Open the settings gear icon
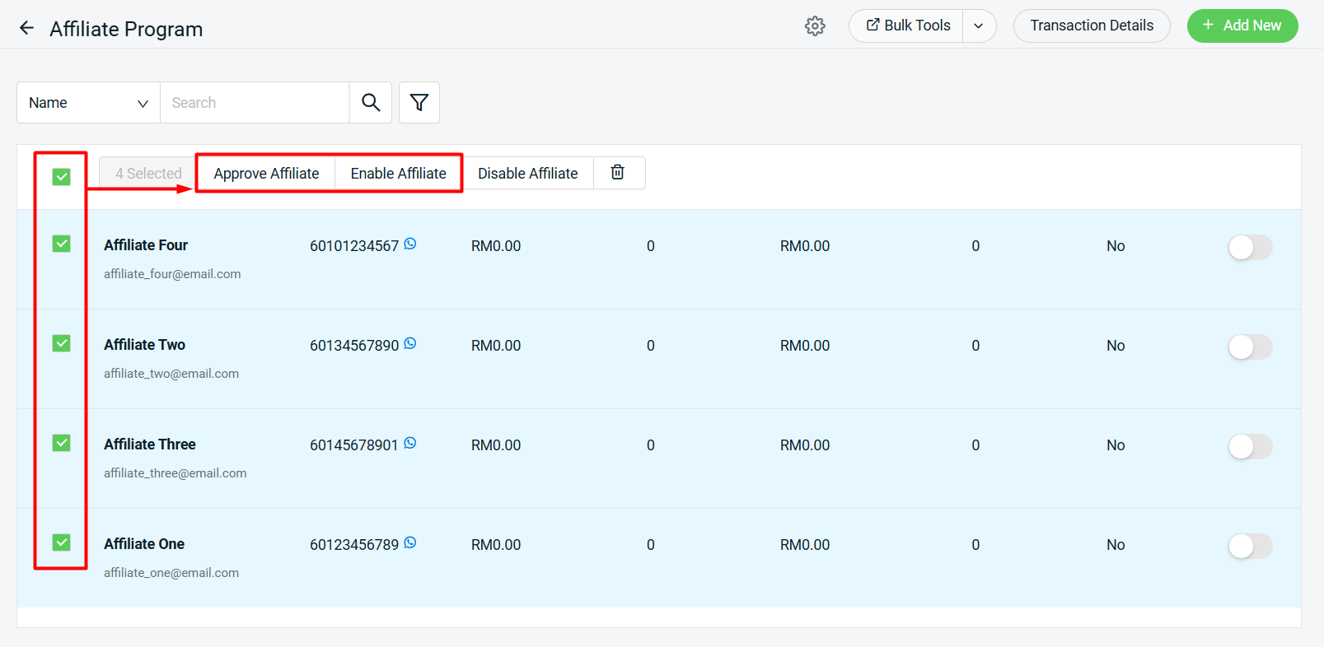1324x647 pixels. coord(815,26)
